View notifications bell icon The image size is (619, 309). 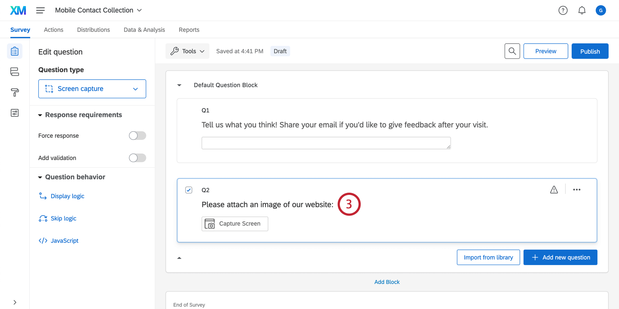coord(582,11)
